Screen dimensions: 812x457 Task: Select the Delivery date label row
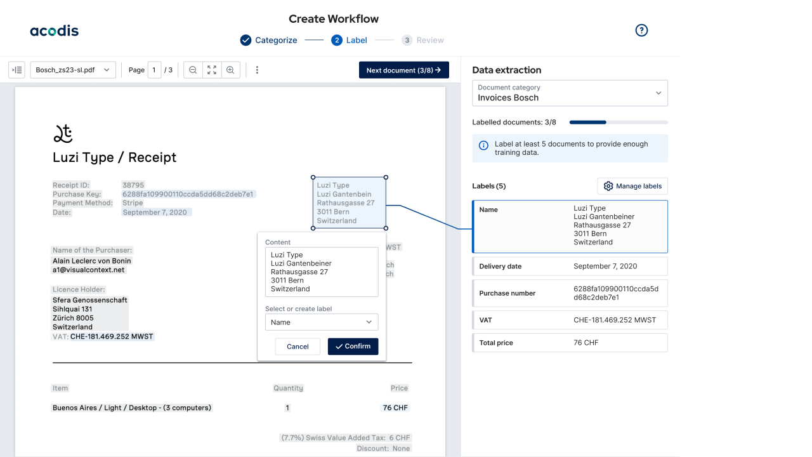tap(570, 266)
